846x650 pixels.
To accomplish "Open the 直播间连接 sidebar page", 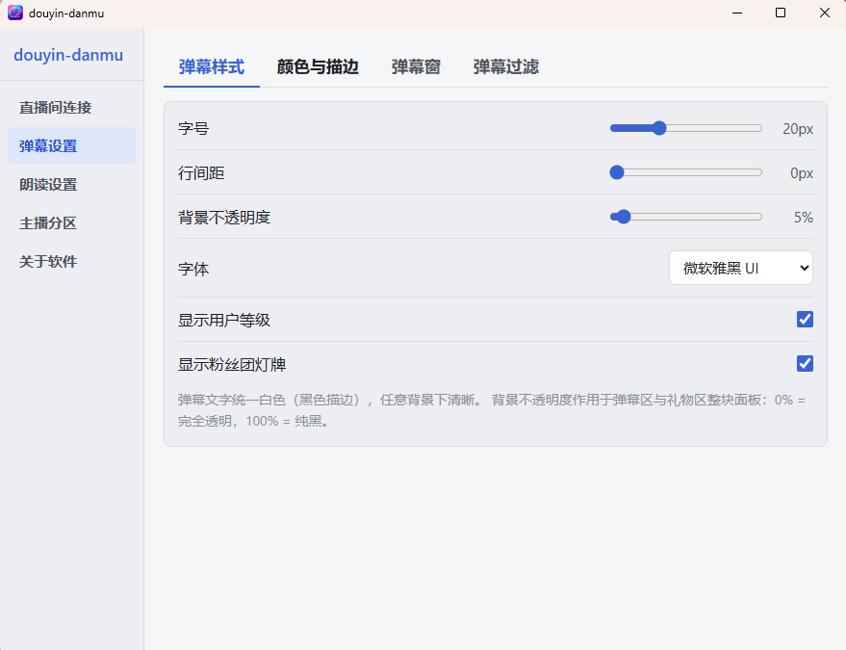I will coord(72,108).
